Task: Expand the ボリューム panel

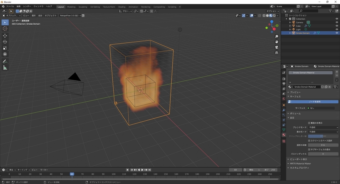Action: click(x=295, y=114)
